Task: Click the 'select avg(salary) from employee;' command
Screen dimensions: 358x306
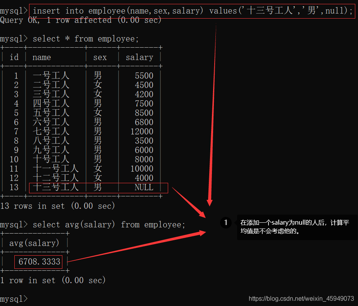Action: point(109,225)
